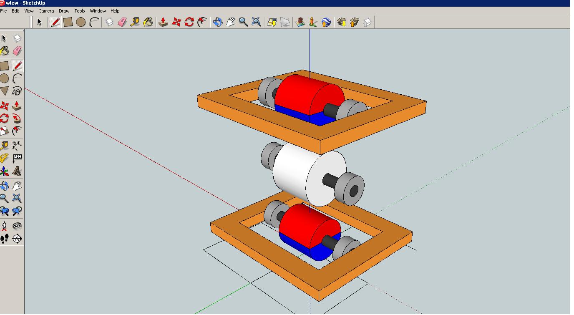Click Make Component in the left palette
The height and width of the screenshot is (315, 574).
17,38
